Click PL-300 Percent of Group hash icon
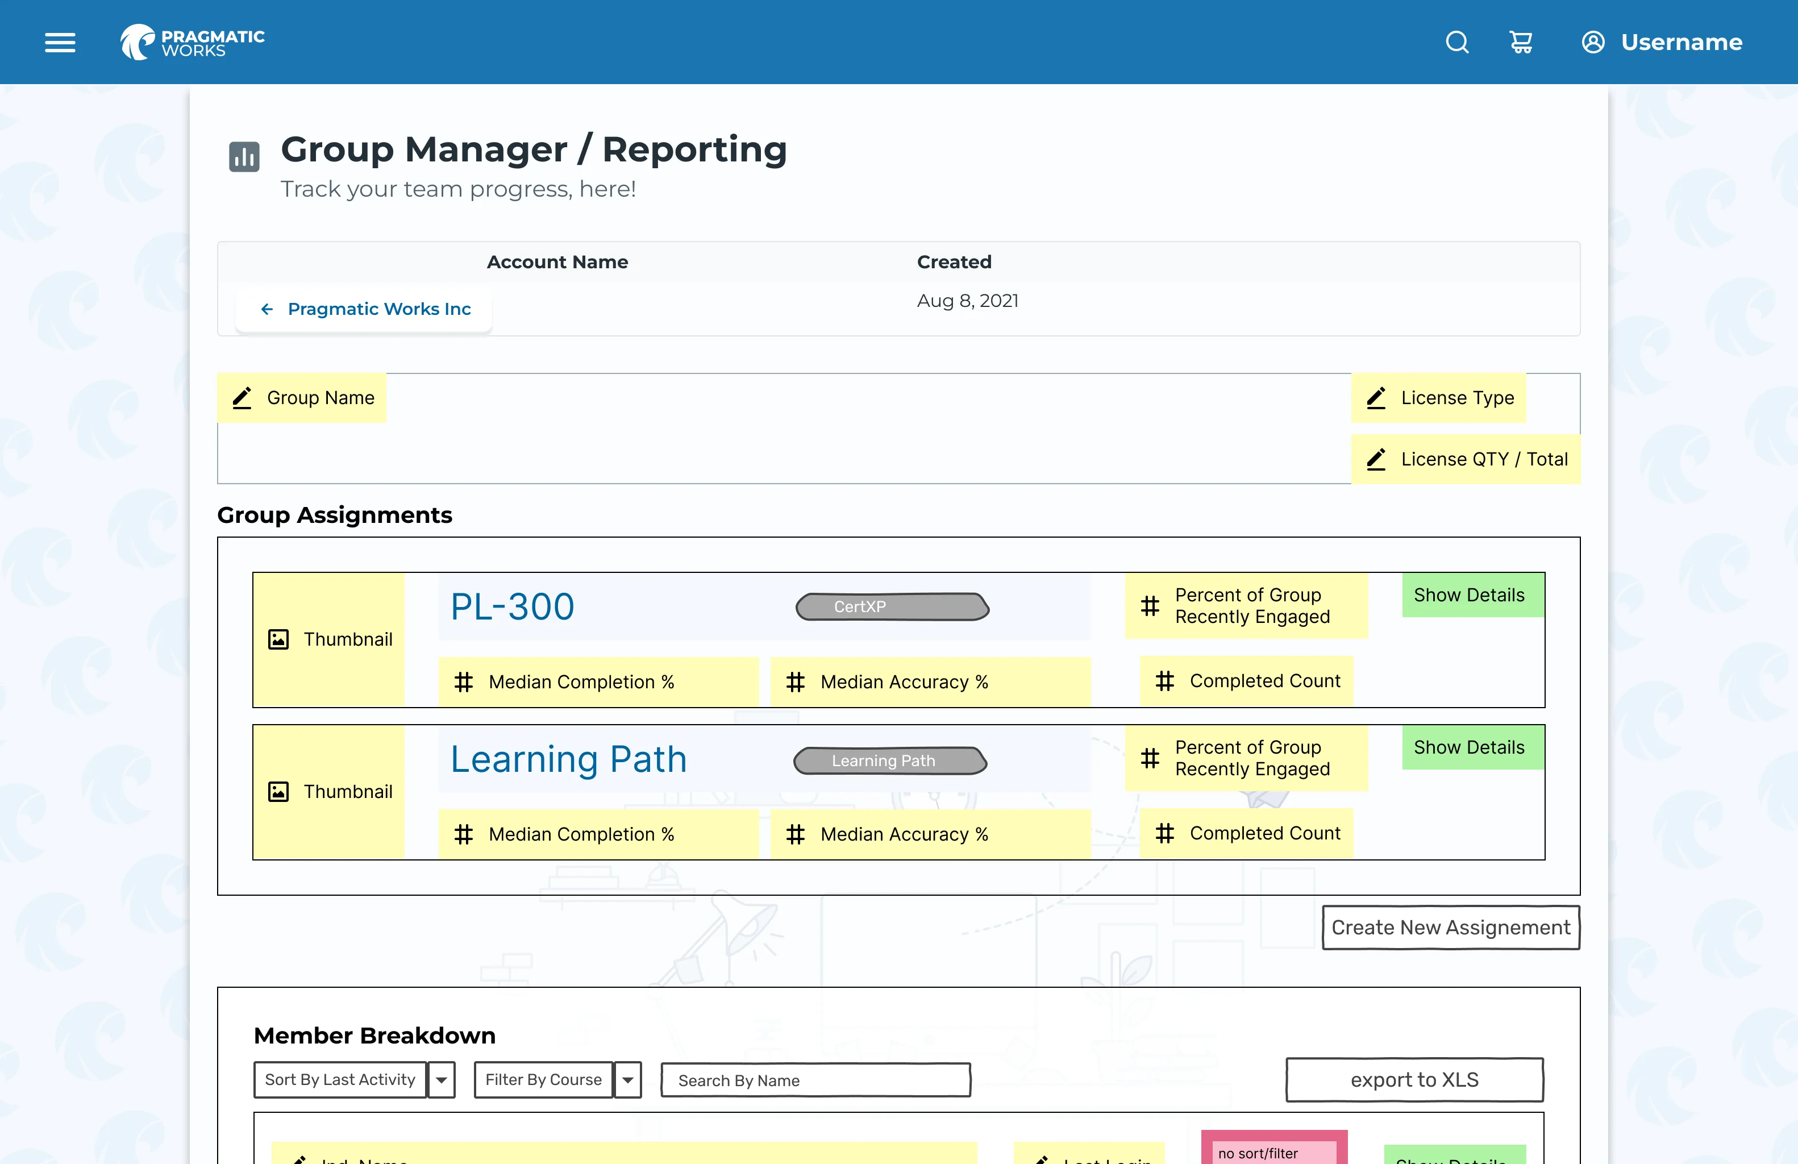 [x=1150, y=606]
